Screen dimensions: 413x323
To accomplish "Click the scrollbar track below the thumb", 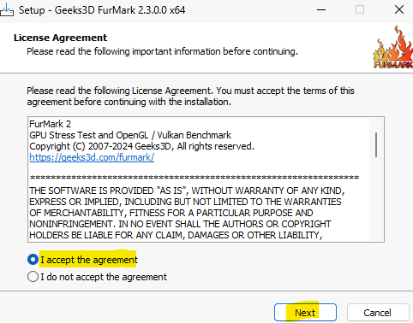I will (376, 199).
